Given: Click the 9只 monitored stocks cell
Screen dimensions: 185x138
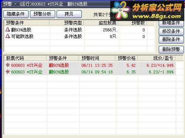Looking at the screenshot, I should click(113, 37).
